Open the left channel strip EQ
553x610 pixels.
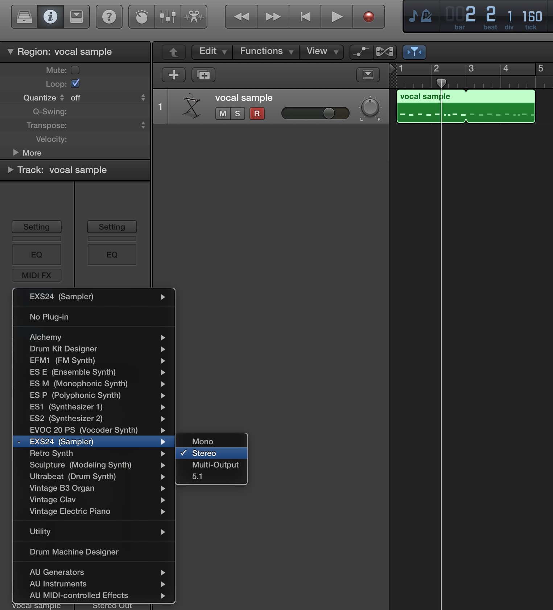37,255
